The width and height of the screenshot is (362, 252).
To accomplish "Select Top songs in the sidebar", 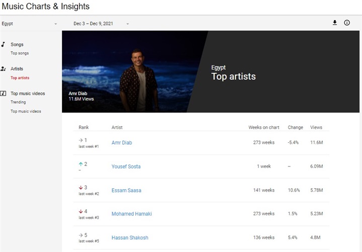I will [x=20, y=53].
